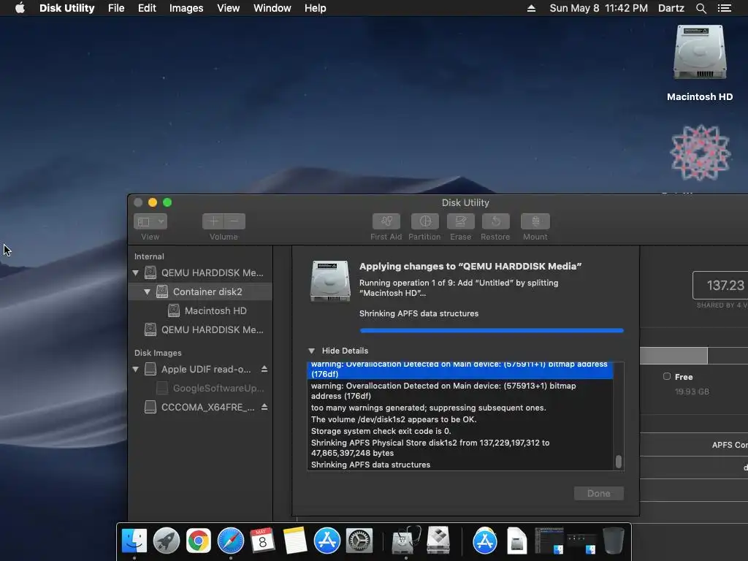
Task: Click 'The volume /dev/disk1s2 appears to be OK' line
Action: [394, 419]
